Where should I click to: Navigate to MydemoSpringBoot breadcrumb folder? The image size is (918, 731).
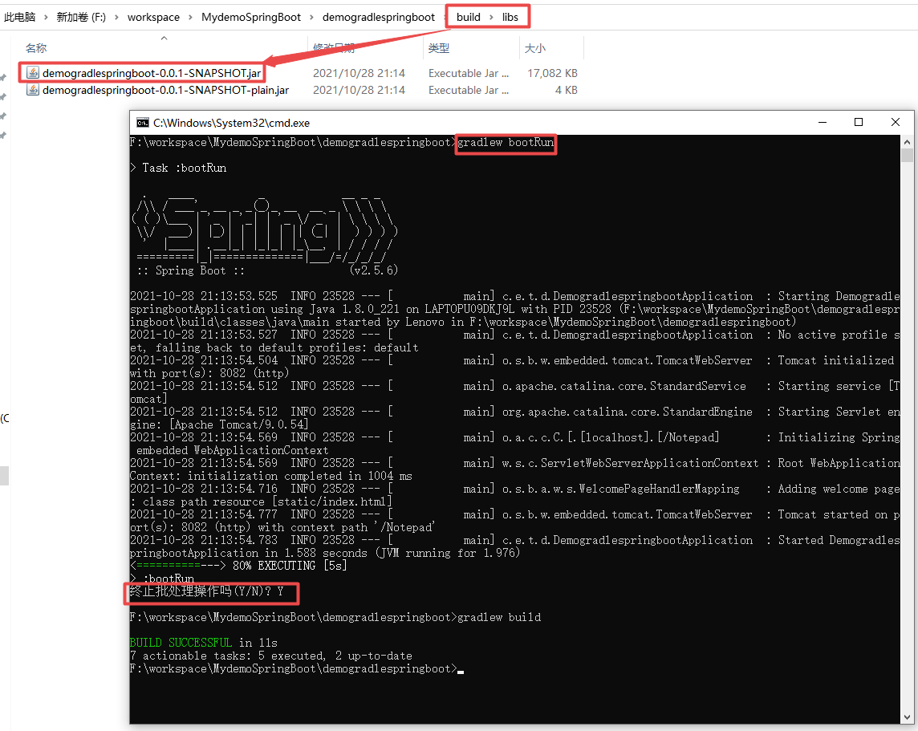pos(250,17)
